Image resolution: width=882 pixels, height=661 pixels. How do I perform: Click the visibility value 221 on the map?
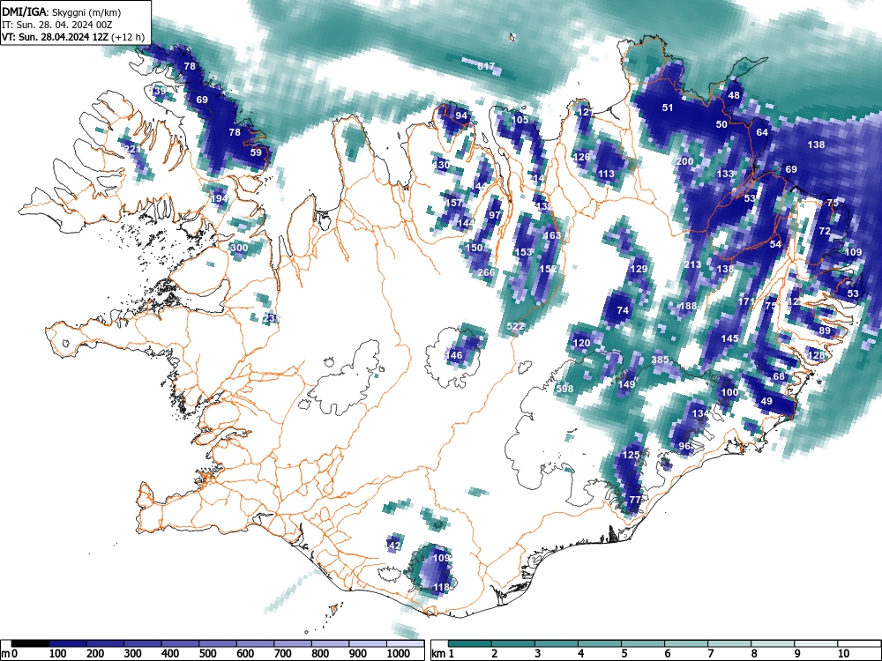(x=131, y=149)
